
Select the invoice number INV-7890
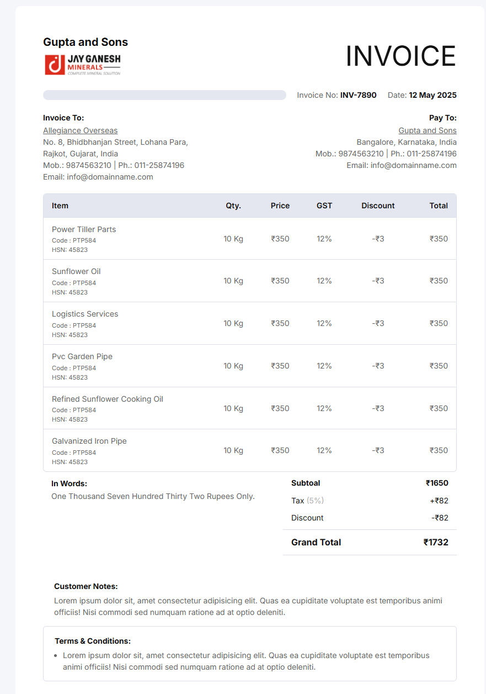[x=358, y=95]
